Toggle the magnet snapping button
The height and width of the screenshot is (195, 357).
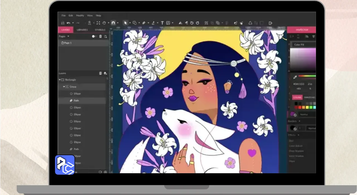[113, 23]
